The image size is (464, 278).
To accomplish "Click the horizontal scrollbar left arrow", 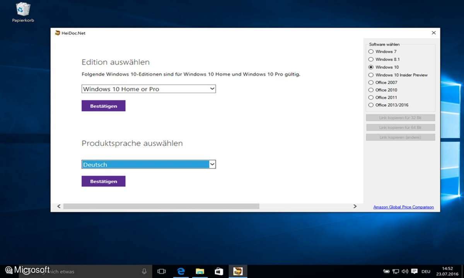I will pyautogui.click(x=59, y=207).
